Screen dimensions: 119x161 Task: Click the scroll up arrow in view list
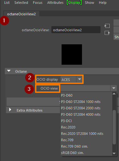coord(114,94)
